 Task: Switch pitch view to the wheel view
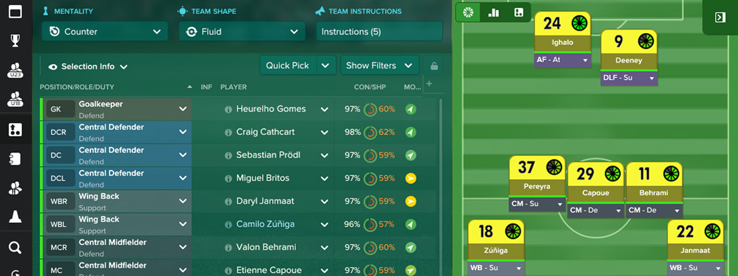click(469, 13)
